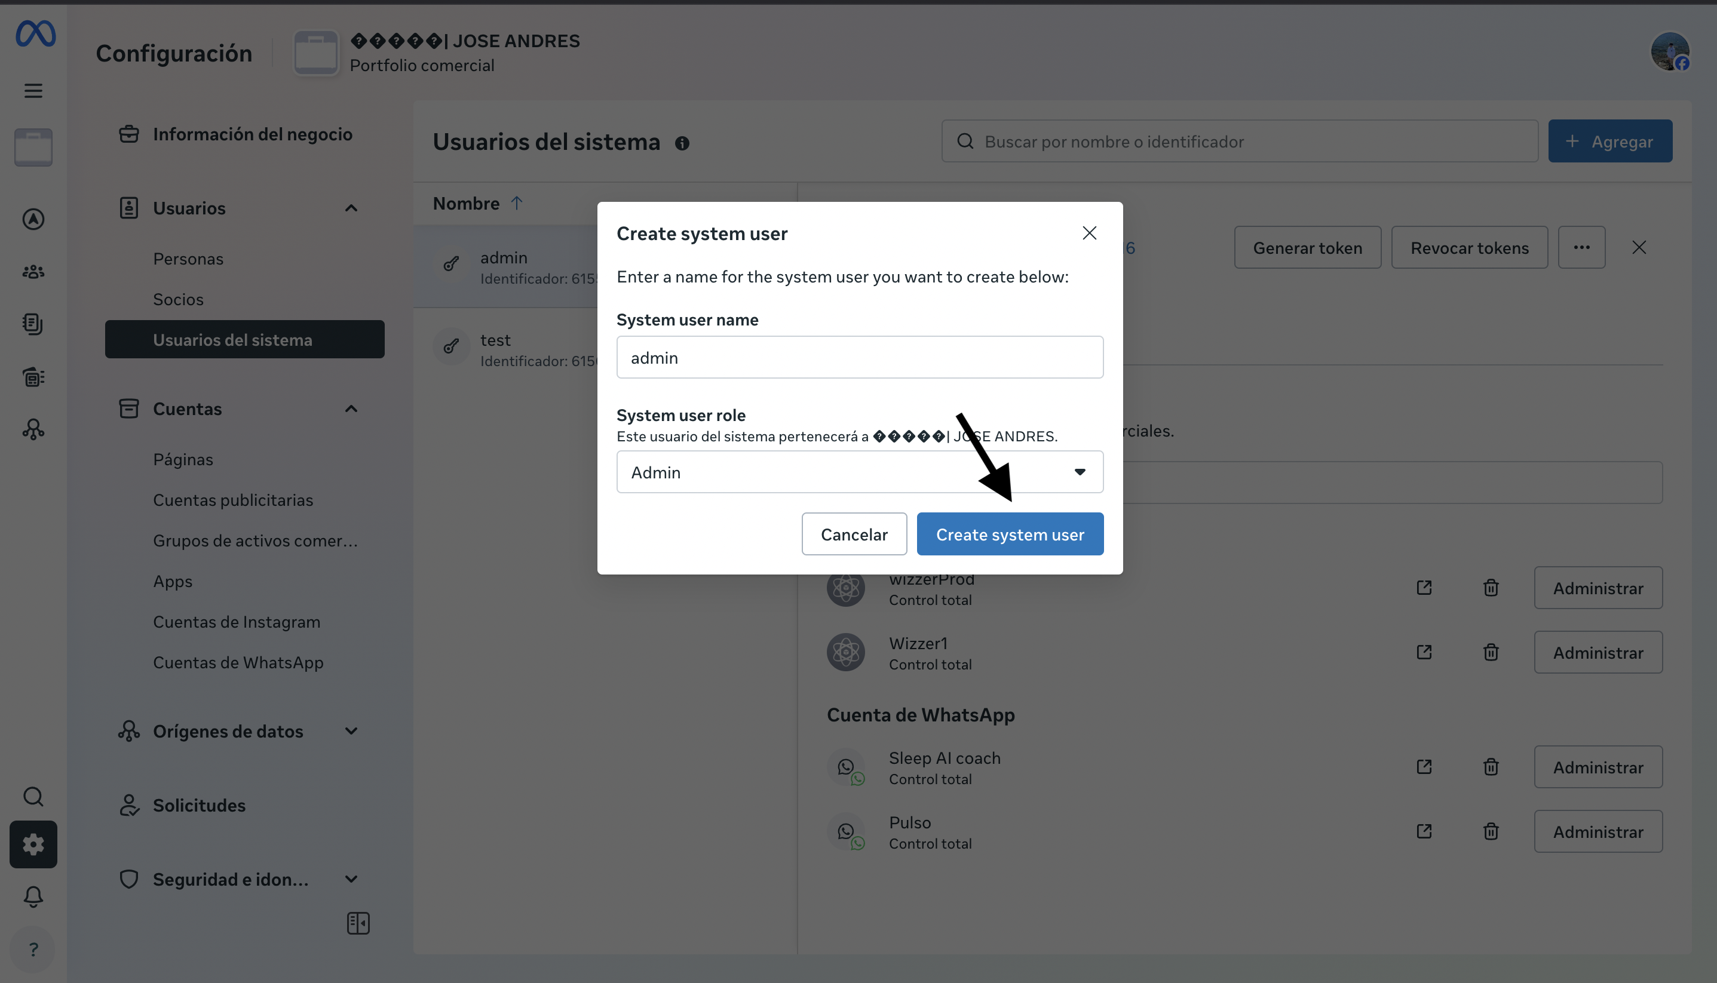Expand Seguridad e idoneidad section
The height and width of the screenshot is (983, 1717).
click(351, 879)
